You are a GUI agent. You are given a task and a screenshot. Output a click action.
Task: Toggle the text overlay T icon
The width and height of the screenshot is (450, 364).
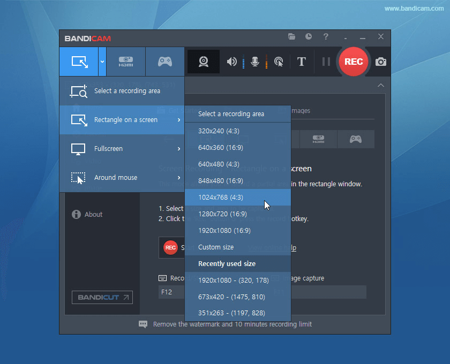[301, 62]
